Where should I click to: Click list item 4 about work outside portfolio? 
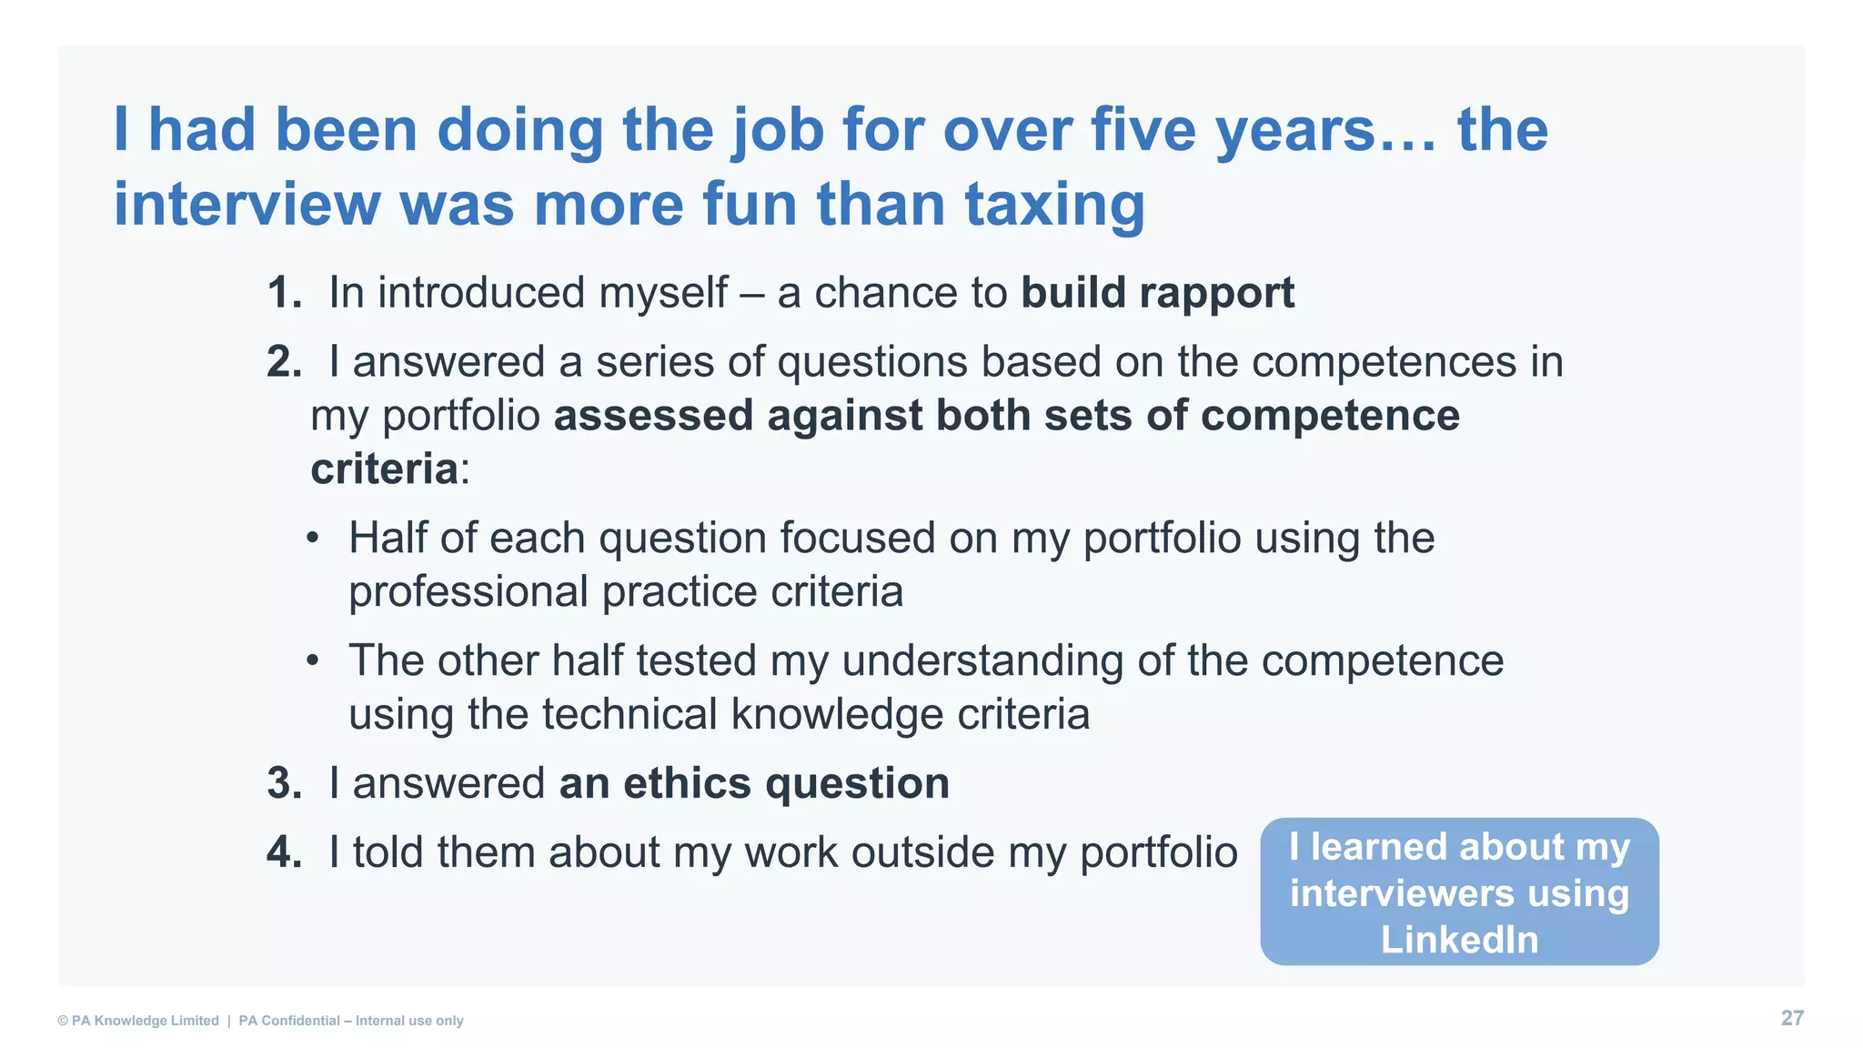[x=752, y=852]
